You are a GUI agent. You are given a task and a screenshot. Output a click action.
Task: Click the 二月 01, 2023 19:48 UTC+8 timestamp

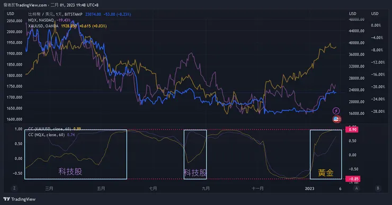pos(75,5)
